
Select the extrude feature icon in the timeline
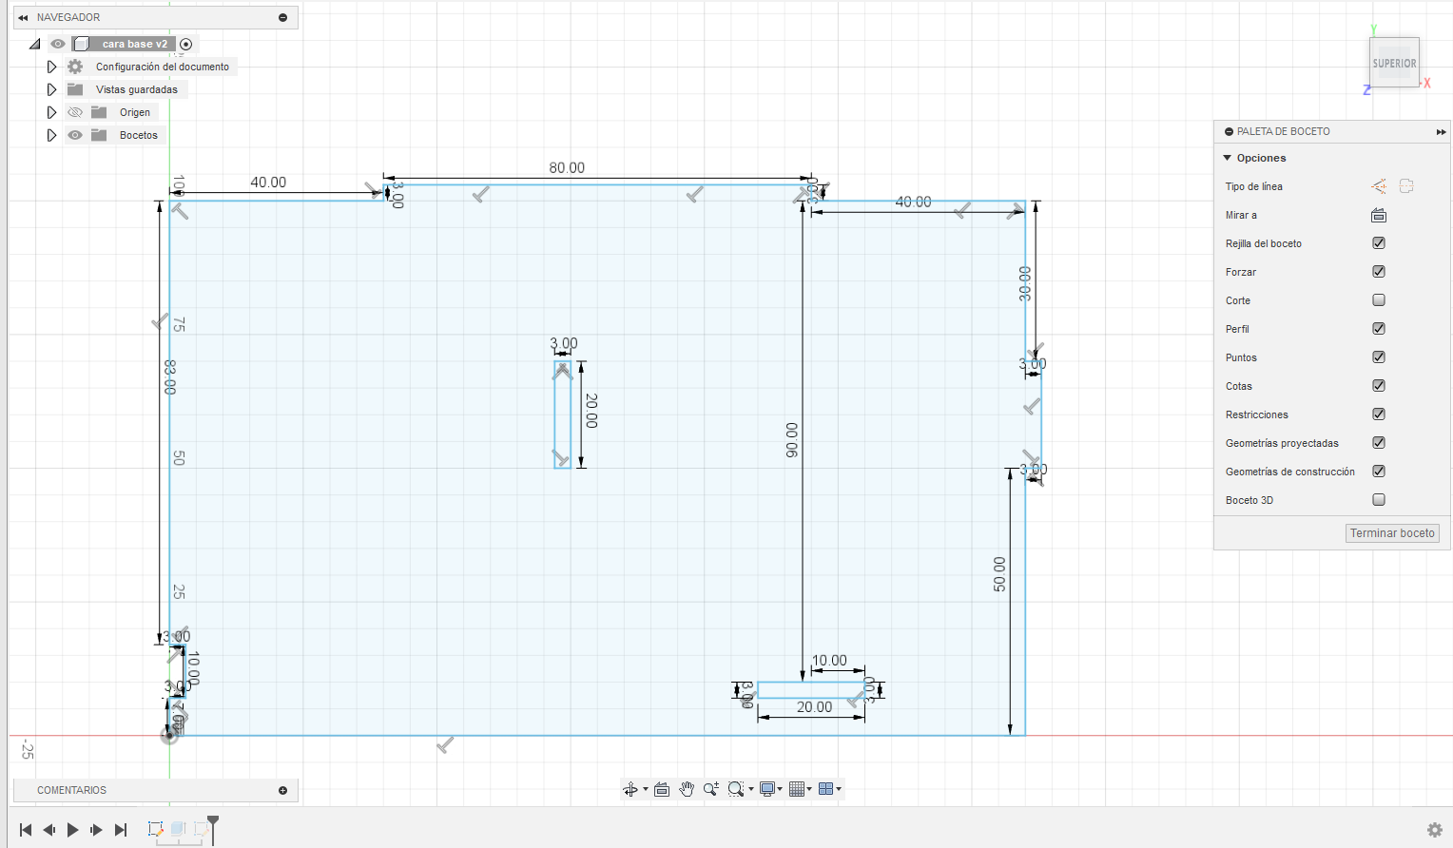click(178, 829)
